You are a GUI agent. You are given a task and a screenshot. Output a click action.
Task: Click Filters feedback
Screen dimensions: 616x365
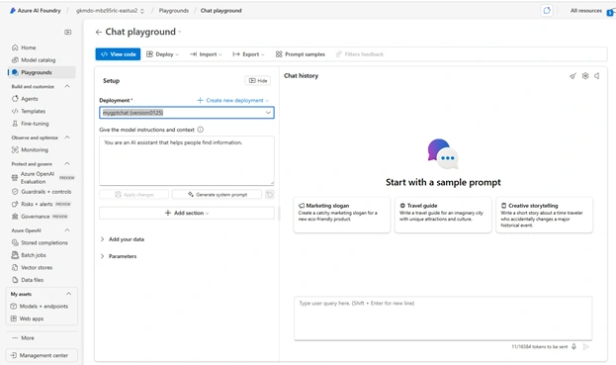(x=360, y=54)
